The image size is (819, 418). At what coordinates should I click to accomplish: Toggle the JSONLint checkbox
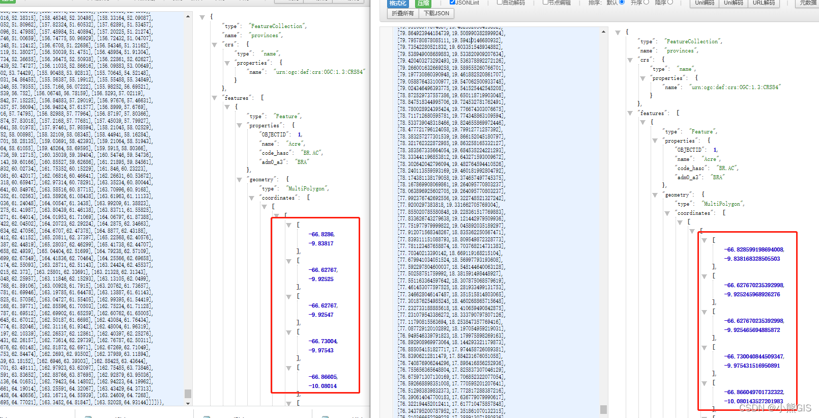pyautogui.click(x=452, y=3)
